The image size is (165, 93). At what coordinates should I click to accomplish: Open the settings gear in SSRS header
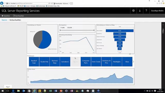tap(134, 11)
